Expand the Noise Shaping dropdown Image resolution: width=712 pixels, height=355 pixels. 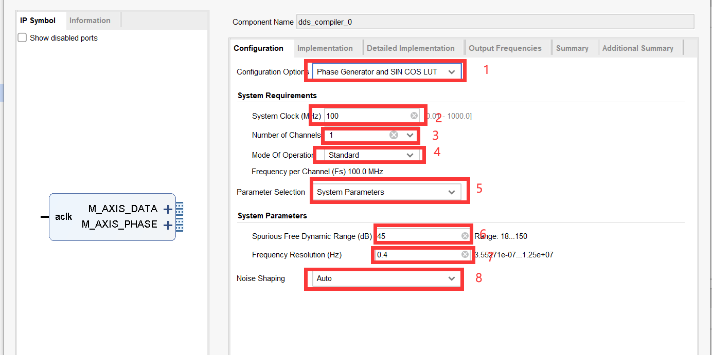tap(451, 278)
